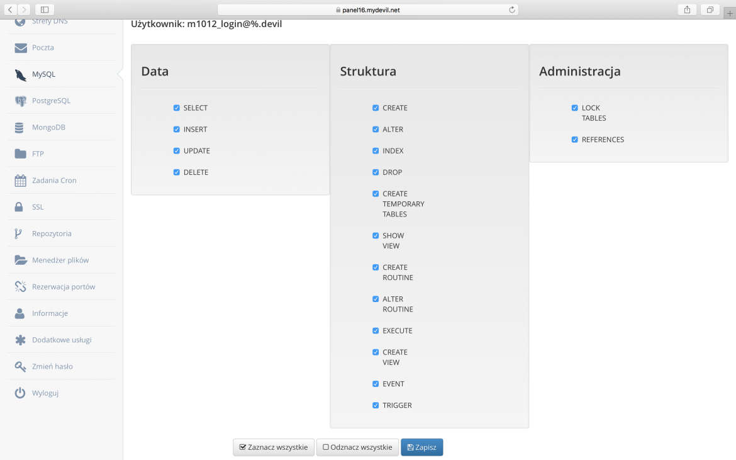Uncheck CREATE TEMPORARY TABLES
Screen dimensions: 736x460
coord(376,193)
